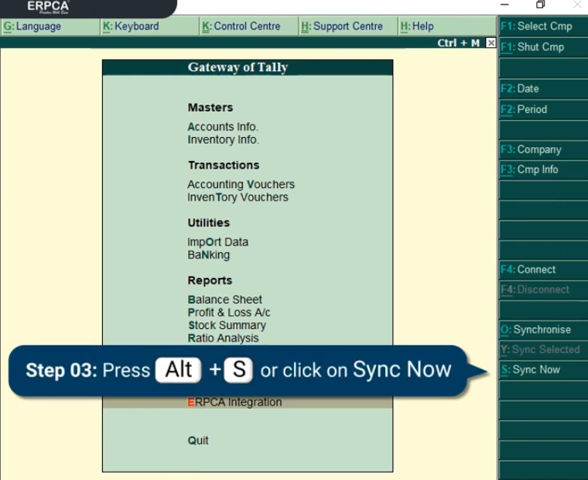This screenshot has height=480, width=588.
Task: Click the Reports section heading
Action: (x=210, y=280)
